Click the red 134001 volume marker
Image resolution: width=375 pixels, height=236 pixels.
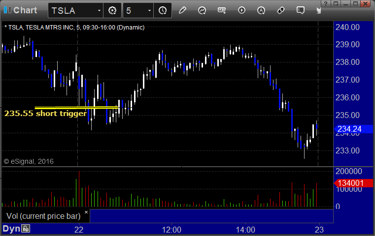pos(353,183)
